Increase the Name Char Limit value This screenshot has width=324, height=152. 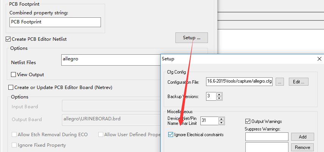coord(221,119)
